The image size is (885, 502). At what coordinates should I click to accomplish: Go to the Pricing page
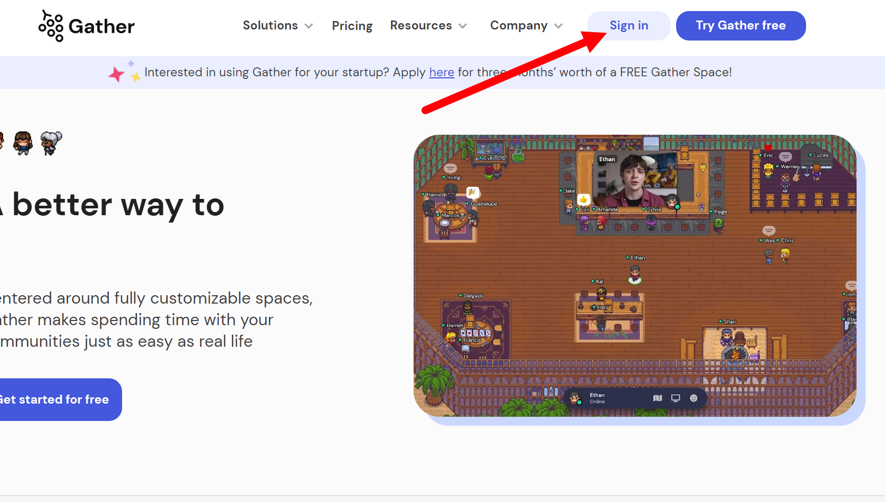click(352, 26)
